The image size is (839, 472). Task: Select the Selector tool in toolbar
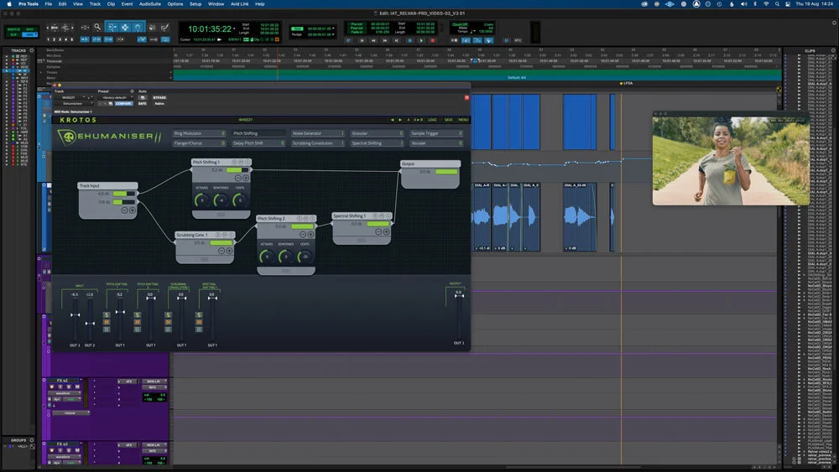(125, 28)
